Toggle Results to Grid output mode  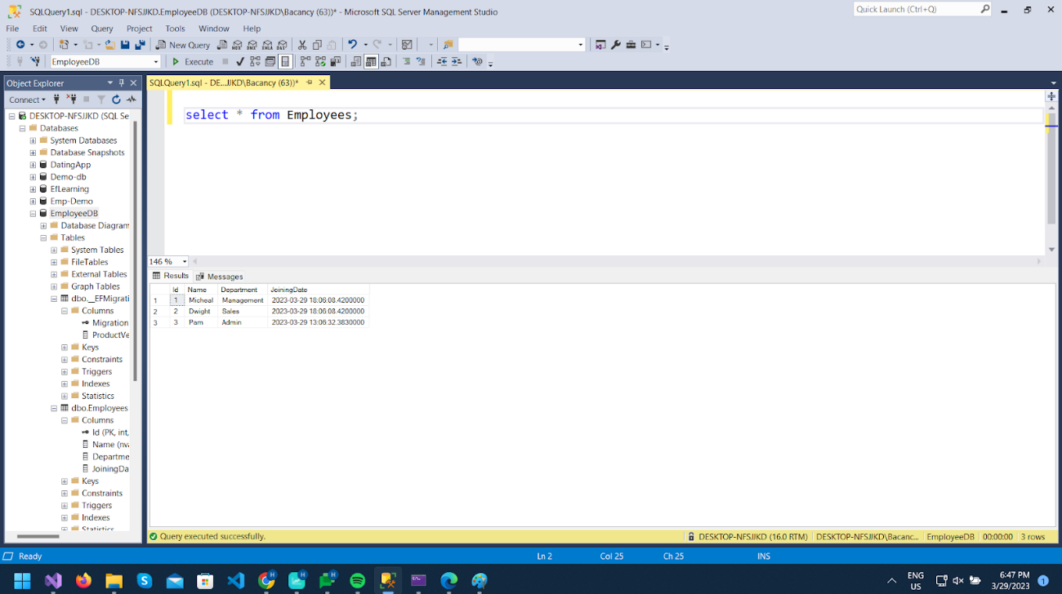click(x=371, y=61)
